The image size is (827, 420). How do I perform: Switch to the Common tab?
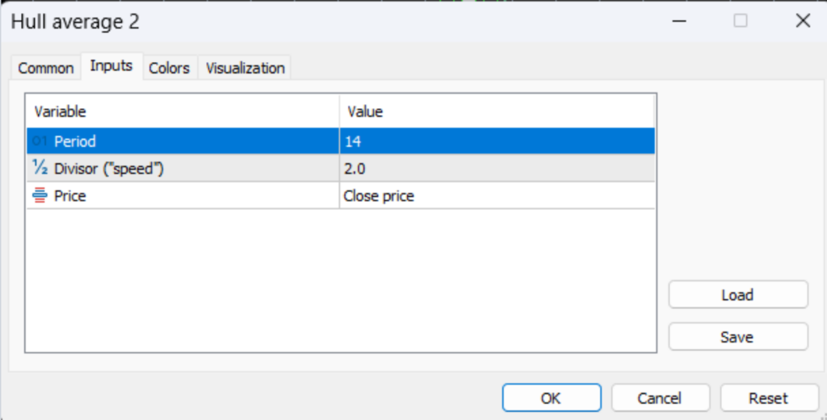point(46,69)
